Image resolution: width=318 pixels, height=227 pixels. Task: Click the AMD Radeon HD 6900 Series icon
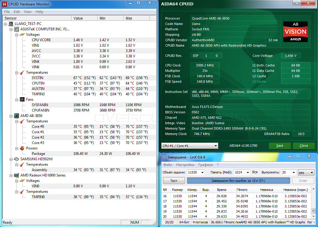tap(17, 175)
